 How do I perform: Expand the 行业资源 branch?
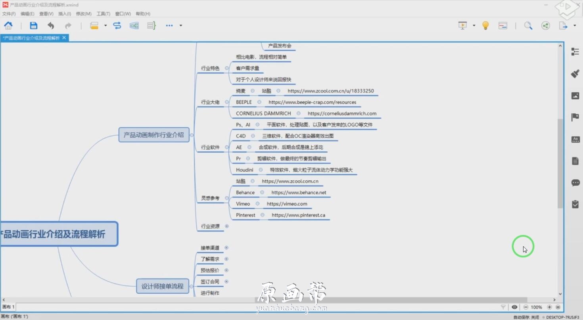(227, 226)
